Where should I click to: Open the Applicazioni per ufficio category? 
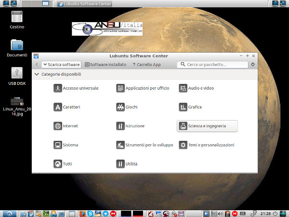point(143,88)
